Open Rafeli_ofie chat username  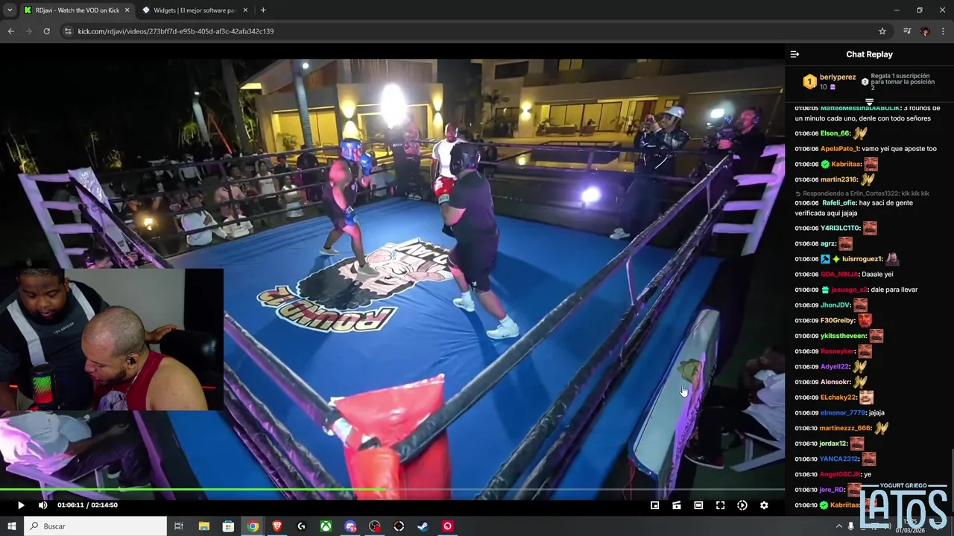[x=838, y=202]
